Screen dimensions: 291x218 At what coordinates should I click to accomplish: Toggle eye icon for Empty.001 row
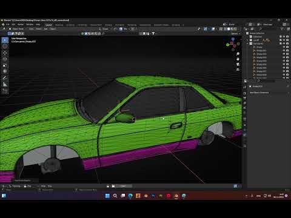click(284, 50)
